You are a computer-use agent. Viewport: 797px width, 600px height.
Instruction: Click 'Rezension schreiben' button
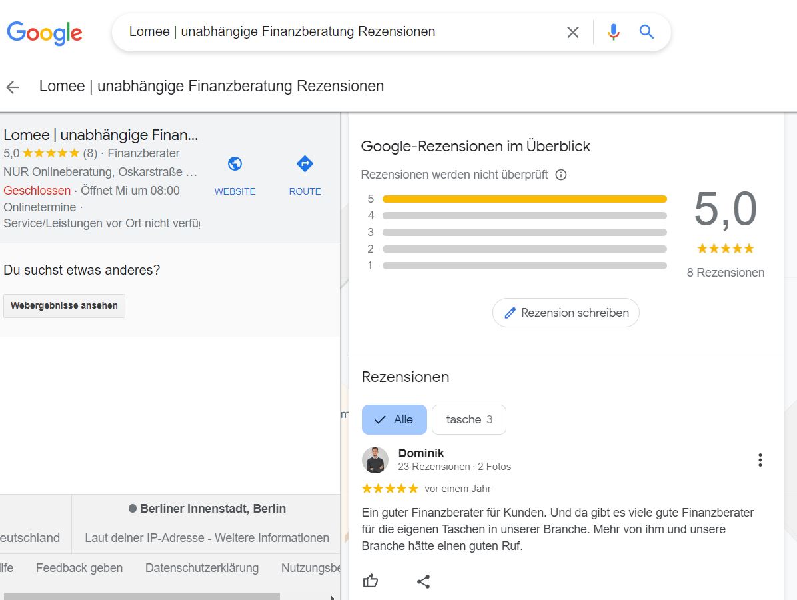pos(566,313)
